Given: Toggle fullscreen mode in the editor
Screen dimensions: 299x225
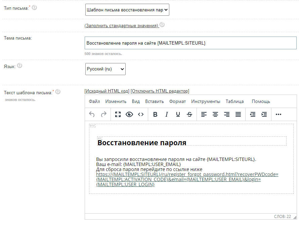Looking at the screenshot, I should tap(118, 114).
